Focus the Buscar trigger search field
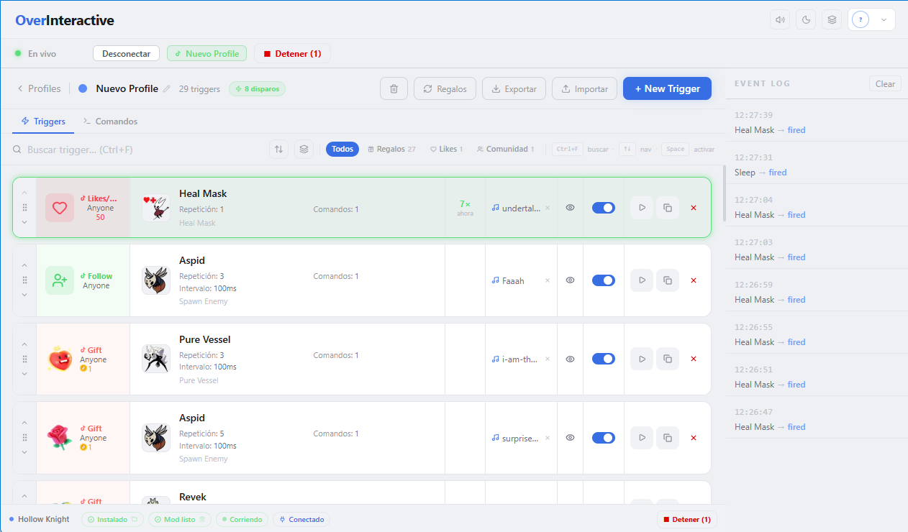The height and width of the screenshot is (532, 908). [x=137, y=150]
